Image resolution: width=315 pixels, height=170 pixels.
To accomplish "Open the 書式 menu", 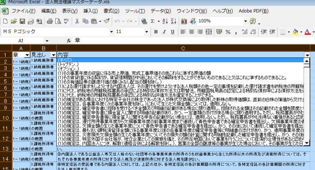I will (x=111, y=11).
